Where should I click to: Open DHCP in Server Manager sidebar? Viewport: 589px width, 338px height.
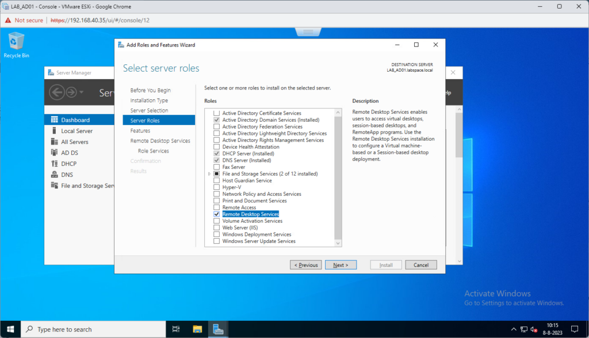79,164
